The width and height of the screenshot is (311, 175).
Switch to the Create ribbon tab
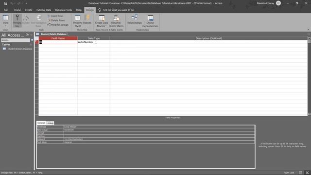point(29,10)
